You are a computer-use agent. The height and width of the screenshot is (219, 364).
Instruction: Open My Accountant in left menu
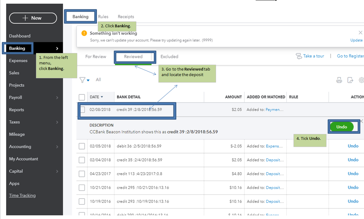coord(23,159)
